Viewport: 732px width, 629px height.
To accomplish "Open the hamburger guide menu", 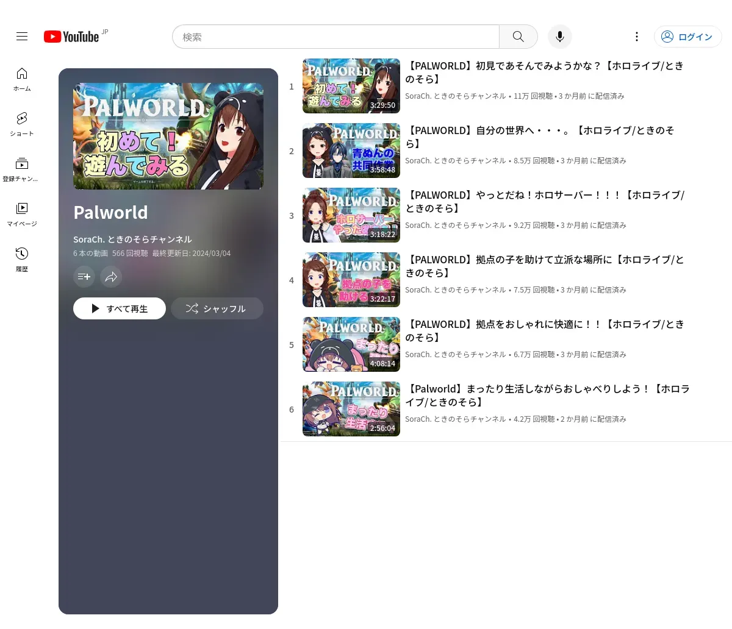I will [22, 37].
